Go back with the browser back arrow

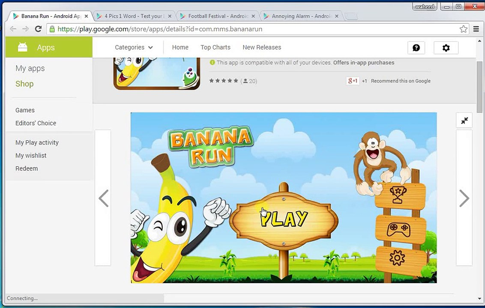tap(13, 29)
